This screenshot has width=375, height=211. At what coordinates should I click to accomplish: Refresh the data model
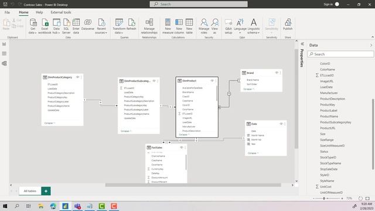point(131,25)
